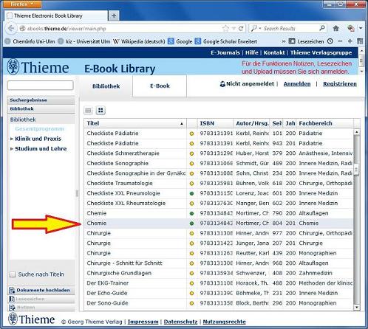
Task: Open the Hilfe page
Action: [252, 52]
